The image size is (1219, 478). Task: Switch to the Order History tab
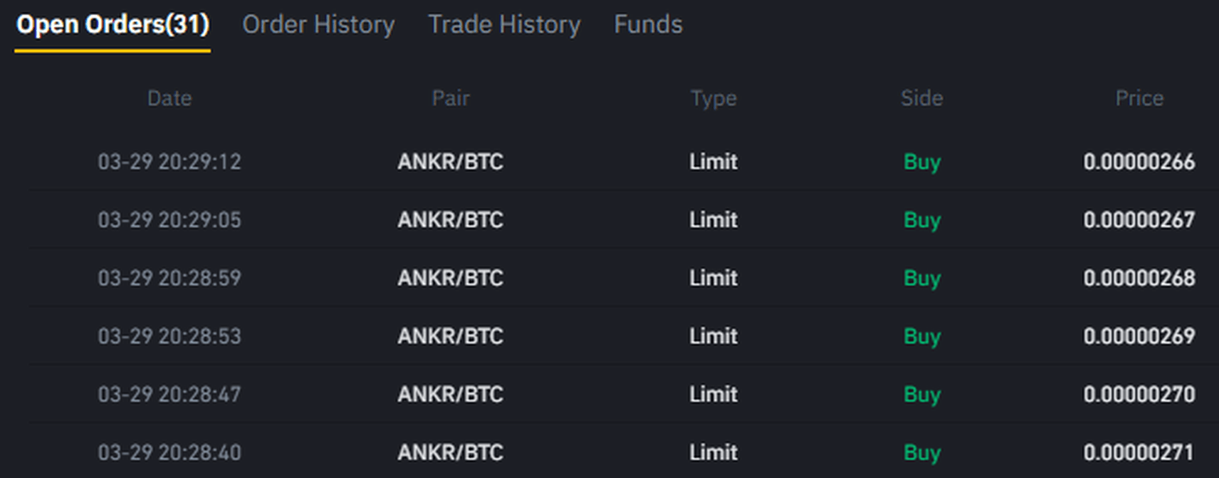pos(318,25)
